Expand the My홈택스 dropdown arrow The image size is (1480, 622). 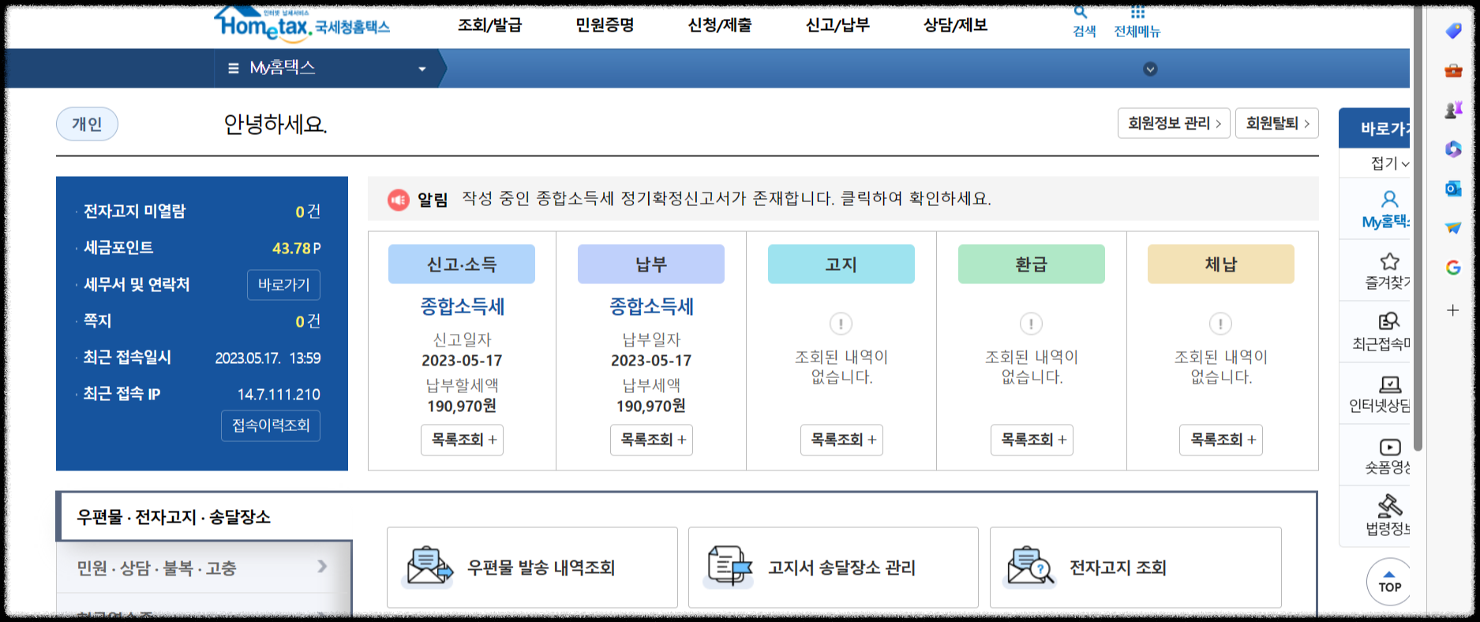(x=422, y=69)
